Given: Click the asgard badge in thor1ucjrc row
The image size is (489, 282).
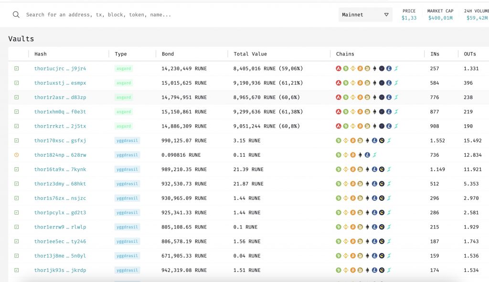Looking at the screenshot, I should tap(124, 68).
